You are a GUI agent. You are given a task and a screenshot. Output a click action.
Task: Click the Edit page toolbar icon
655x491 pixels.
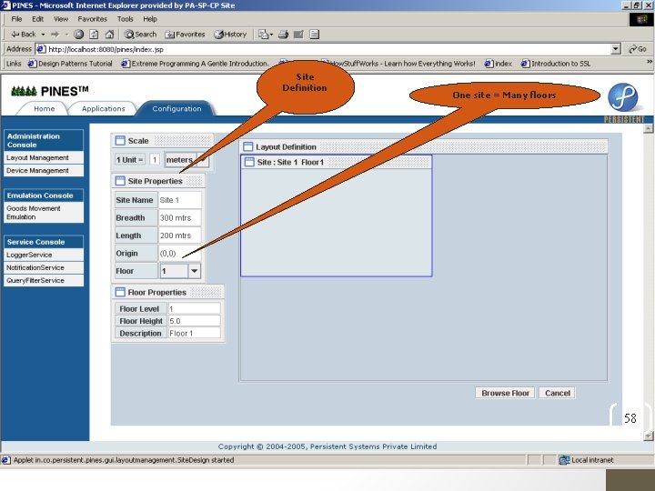pyautogui.click(x=298, y=35)
